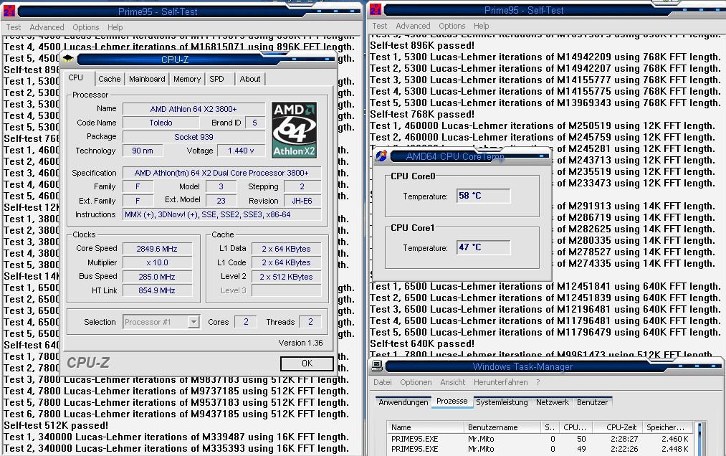Click the voltage value '1.440 v'
Viewport: 726px width, 456px height.
(241, 151)
